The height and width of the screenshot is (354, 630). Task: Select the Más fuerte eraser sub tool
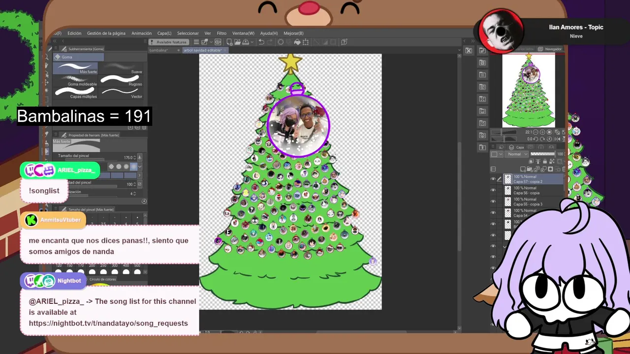coord(75,68)
